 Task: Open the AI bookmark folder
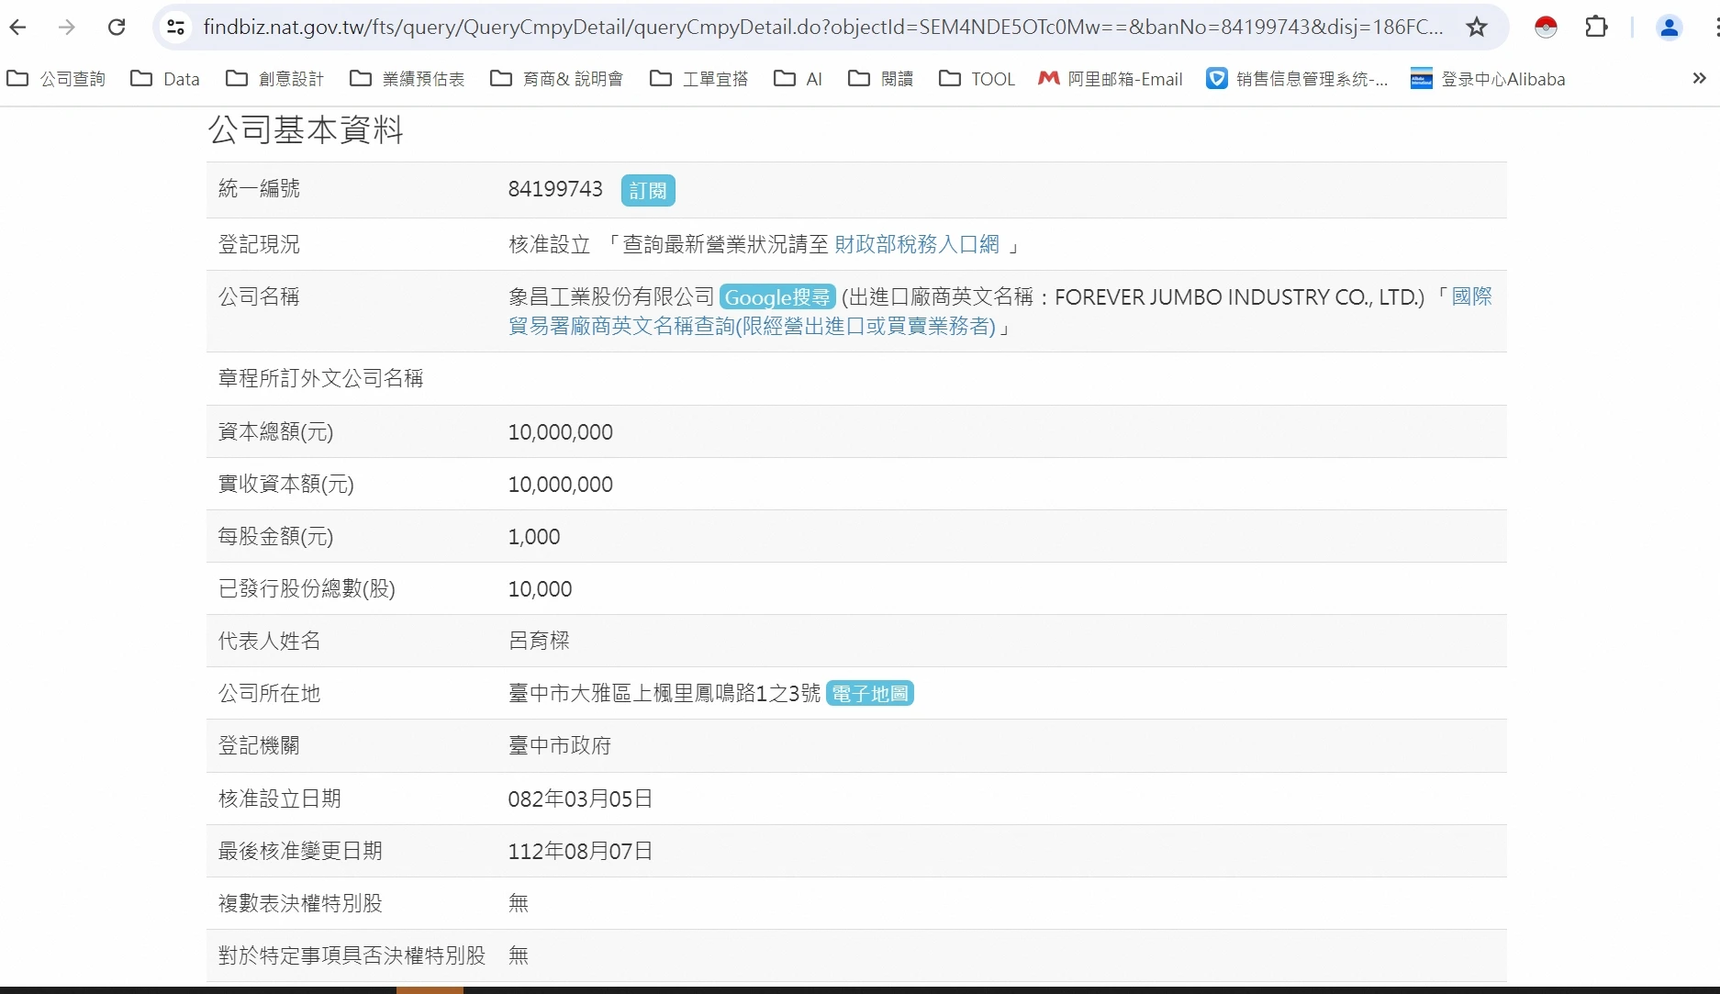pyautogui.click(x=799, y=79)
